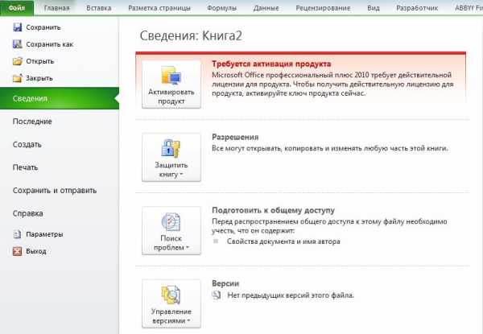The height and width of the screenshot is (334, 483).
Task: Expand the Защитить книгу dropdown arrow
Action: pos(181,174)
